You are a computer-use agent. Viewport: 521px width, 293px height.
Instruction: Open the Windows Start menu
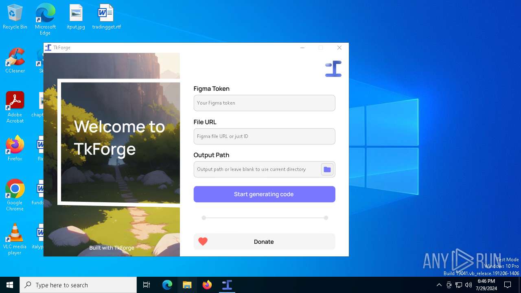pyautogui.click(x=10, y=285)
